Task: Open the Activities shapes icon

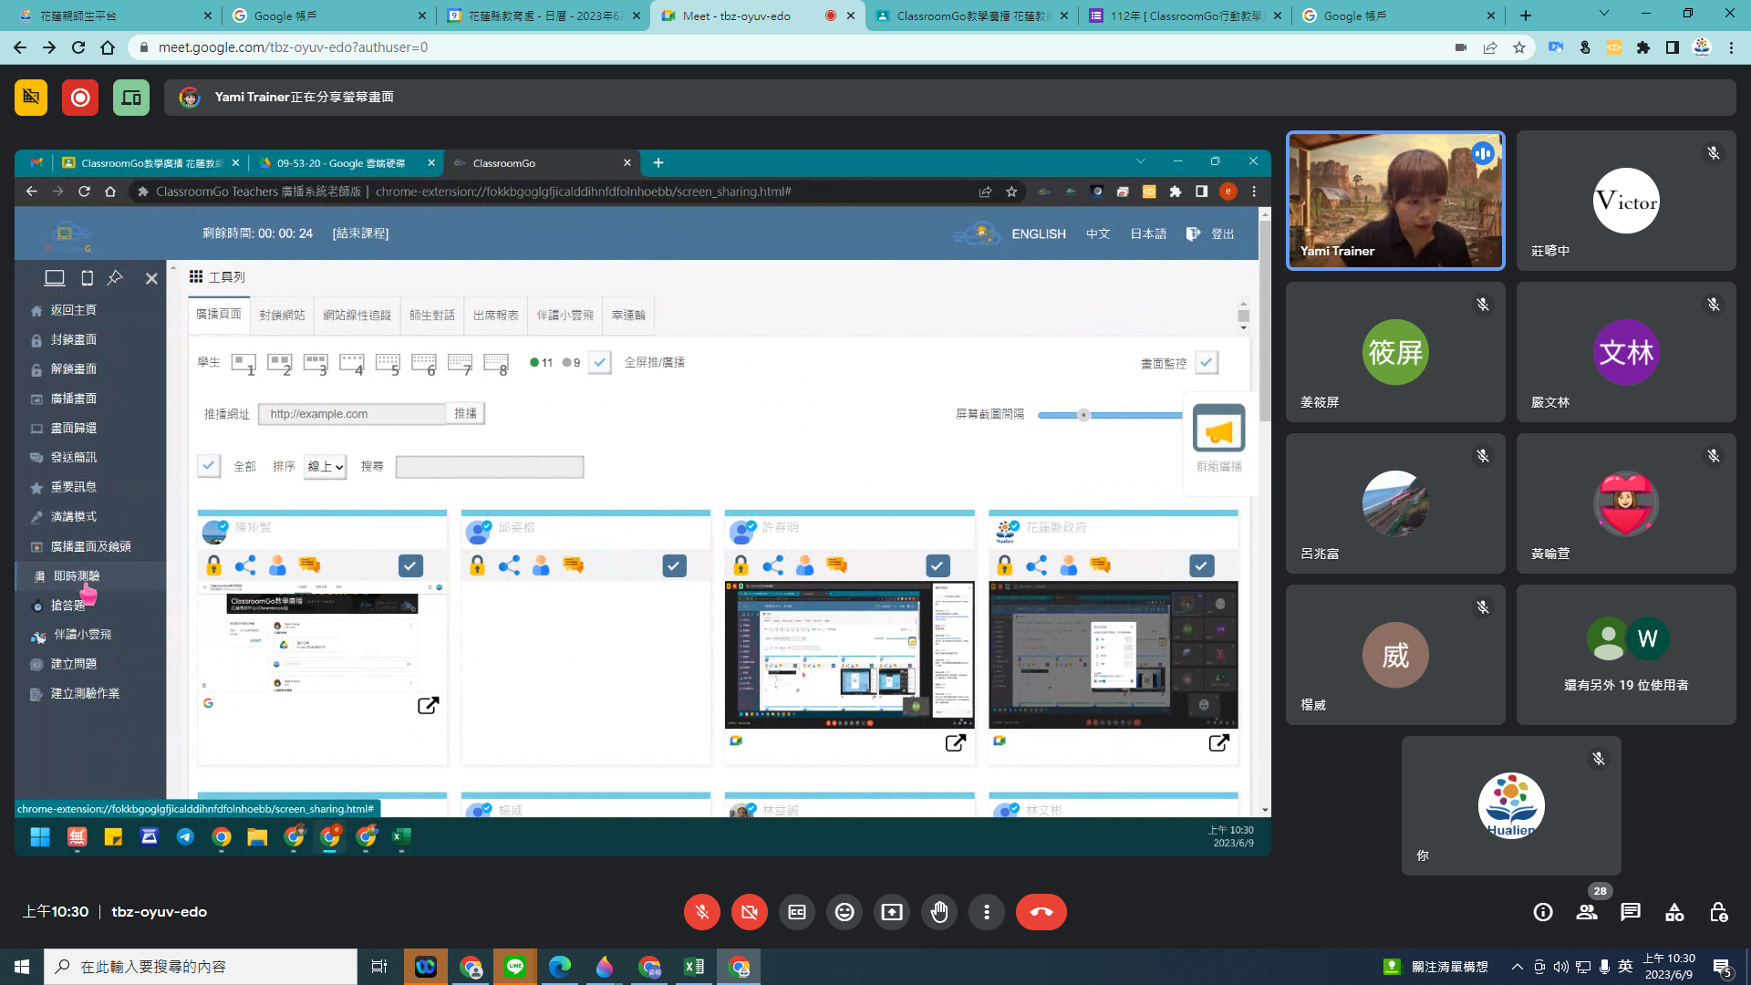Action: point(1674,912)
